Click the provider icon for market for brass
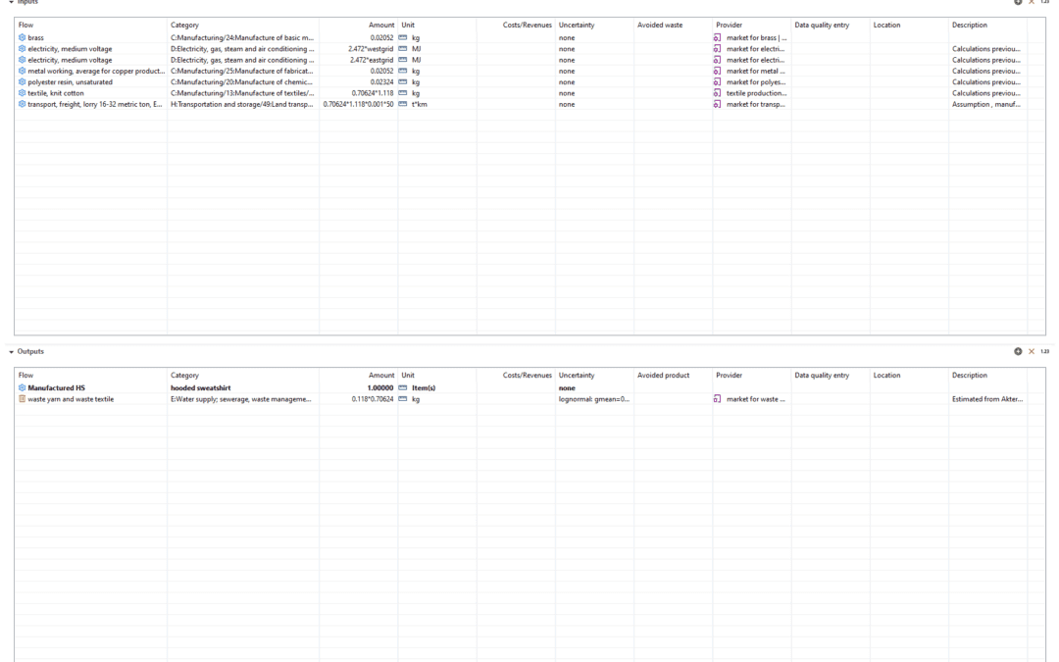Image resolution: width=1059 pixels, height=662 pixels. pos(718,38)
